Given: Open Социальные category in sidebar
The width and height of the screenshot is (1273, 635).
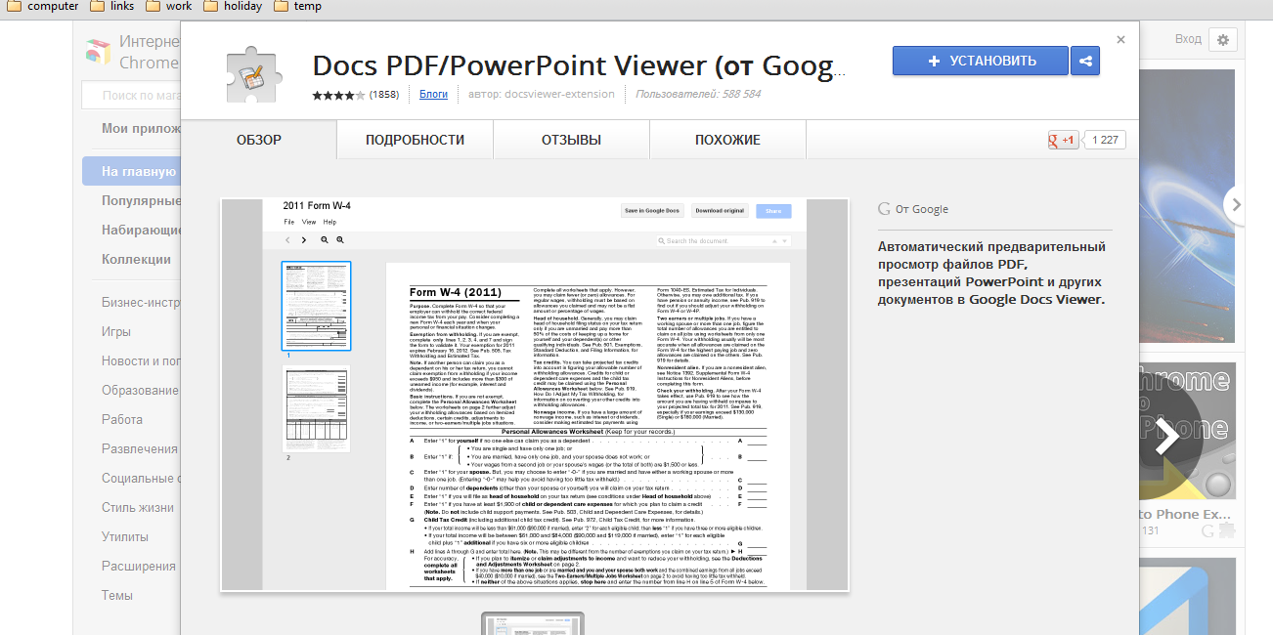Looking at the screenshot, I should click(x=141, y=478).
